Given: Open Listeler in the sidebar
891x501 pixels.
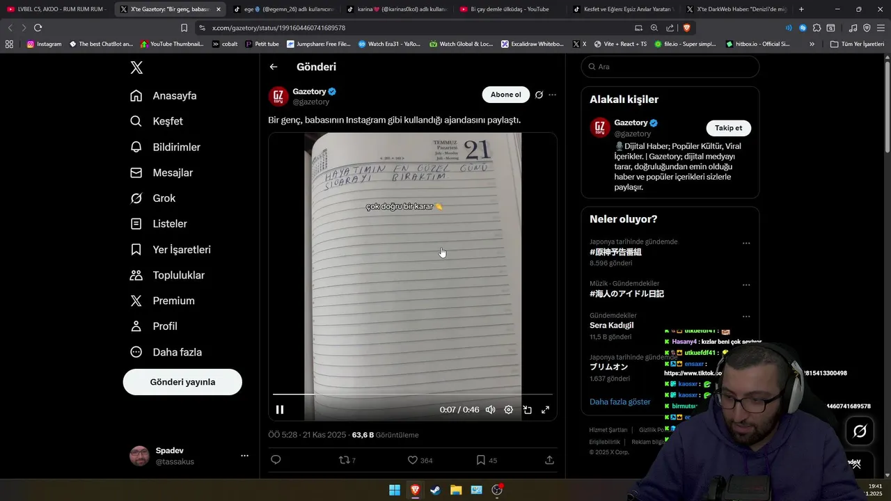Looking at the screenshot, I should (x=159, y=224).
